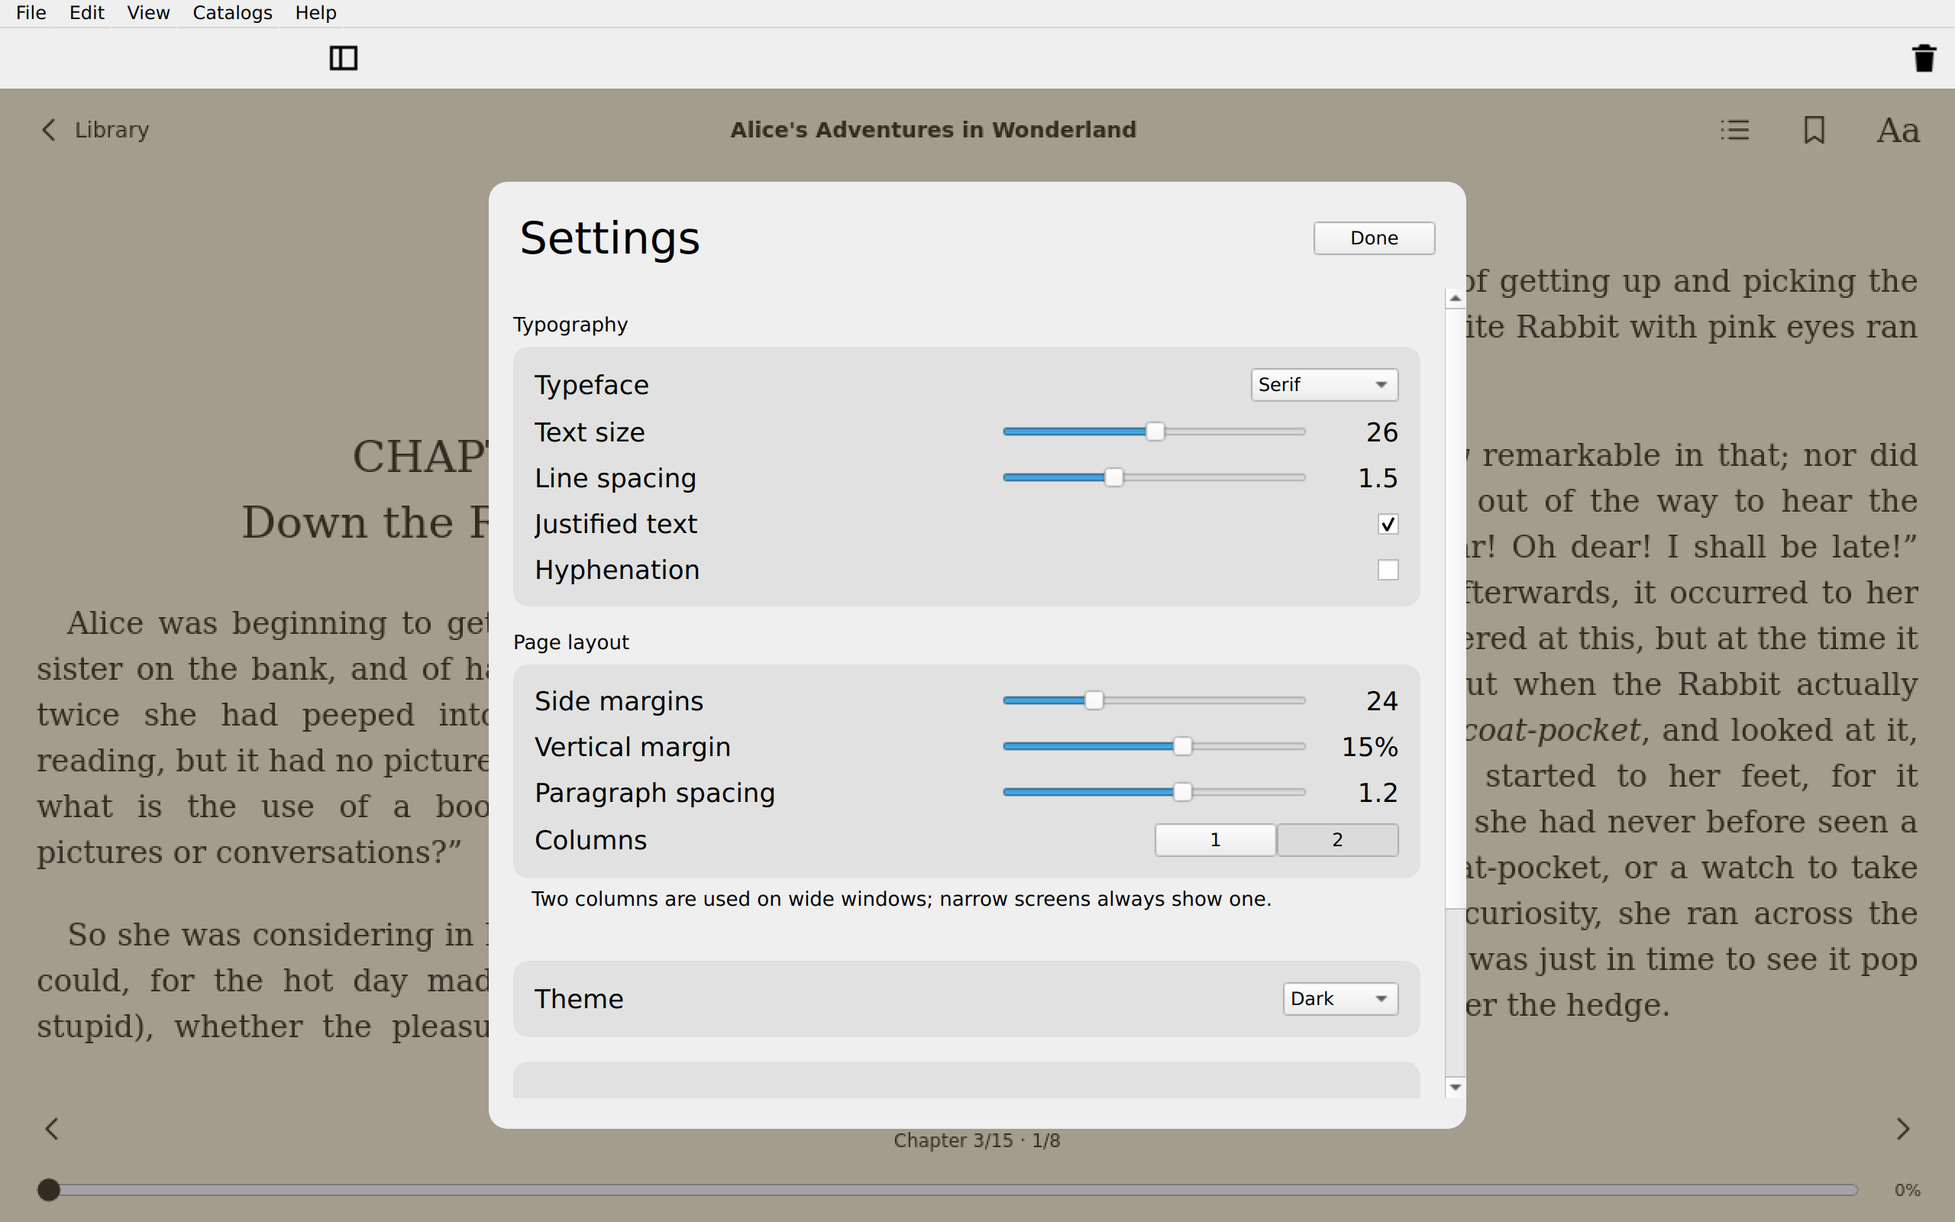
Task: Adjust the Line spacing slider
Action: click(x=1155, y=477)
